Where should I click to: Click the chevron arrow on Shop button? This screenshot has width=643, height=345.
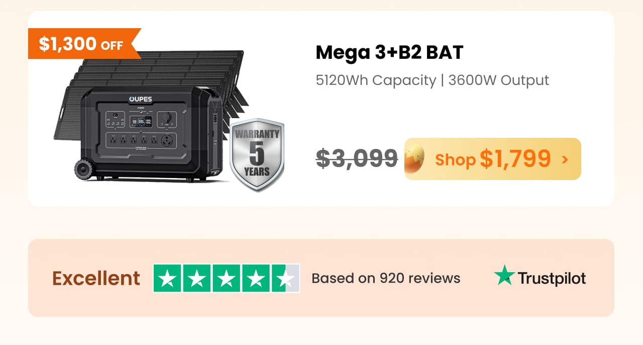coord(565,159)
